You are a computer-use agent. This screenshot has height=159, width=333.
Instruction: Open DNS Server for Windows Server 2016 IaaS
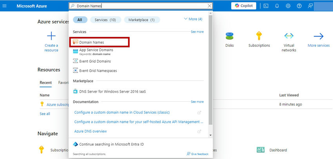click(x=112, y=92)
